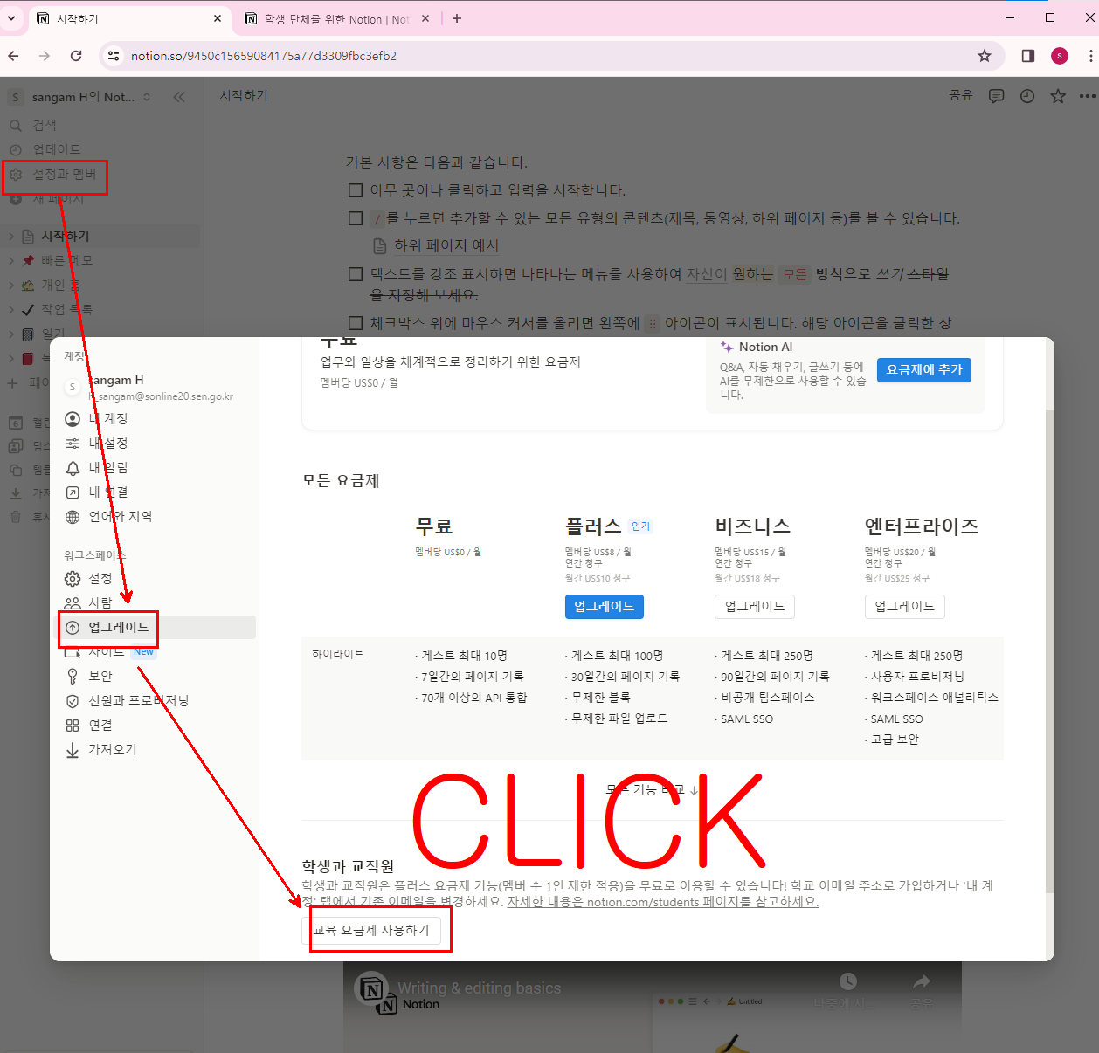Image resolution: width=1099 pixels, height=1053 pixels.
Task: Expand the 일기 page toggle
Action: [11, 334]
